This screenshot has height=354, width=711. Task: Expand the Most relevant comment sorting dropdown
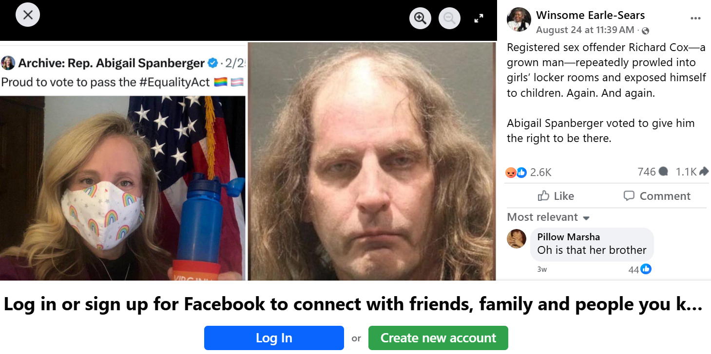(x=548, y=217)
